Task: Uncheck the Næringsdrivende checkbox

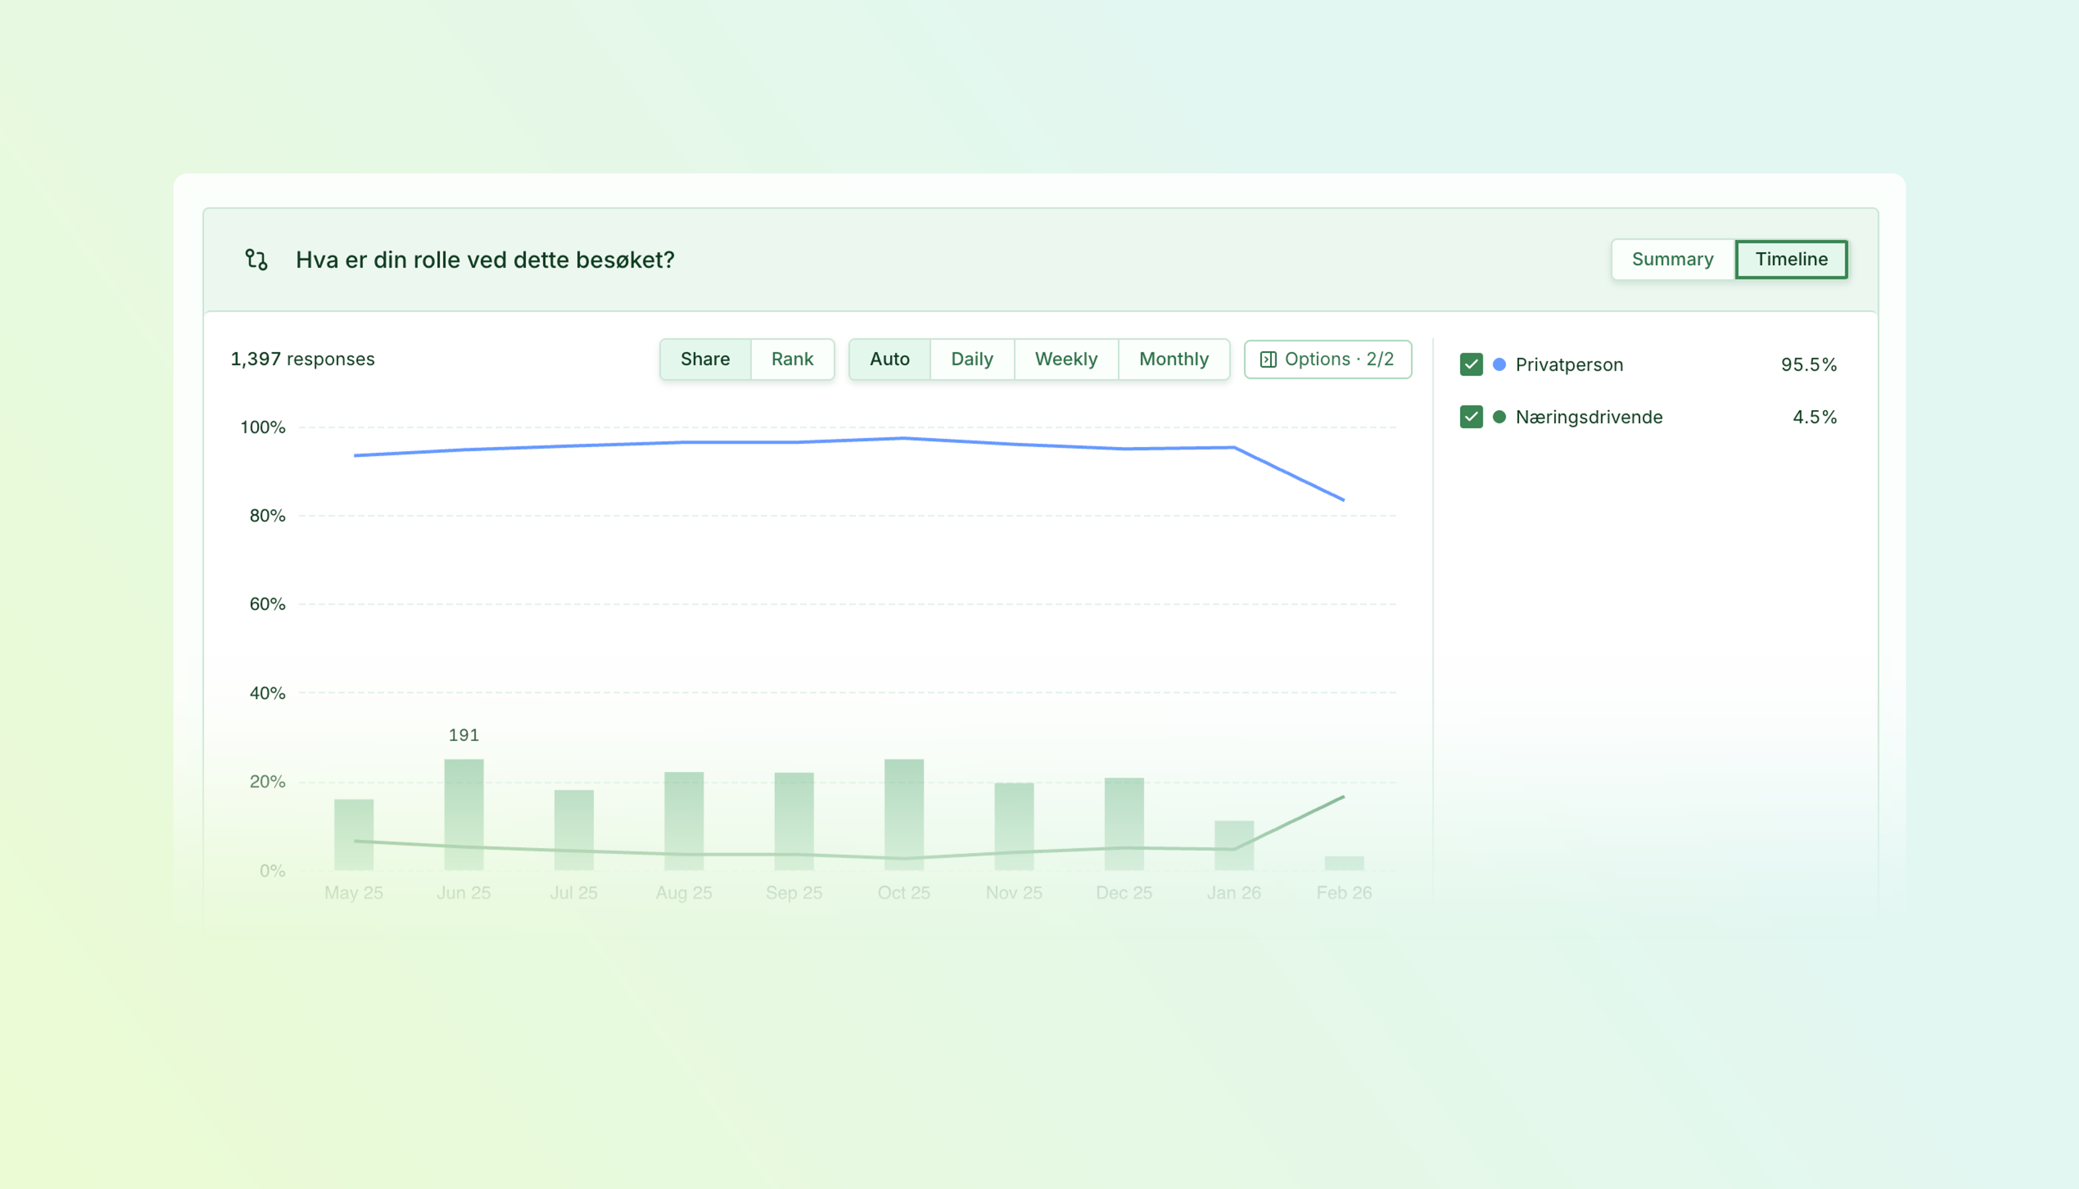Action: pyautogui.click(x=1470, y=417)
